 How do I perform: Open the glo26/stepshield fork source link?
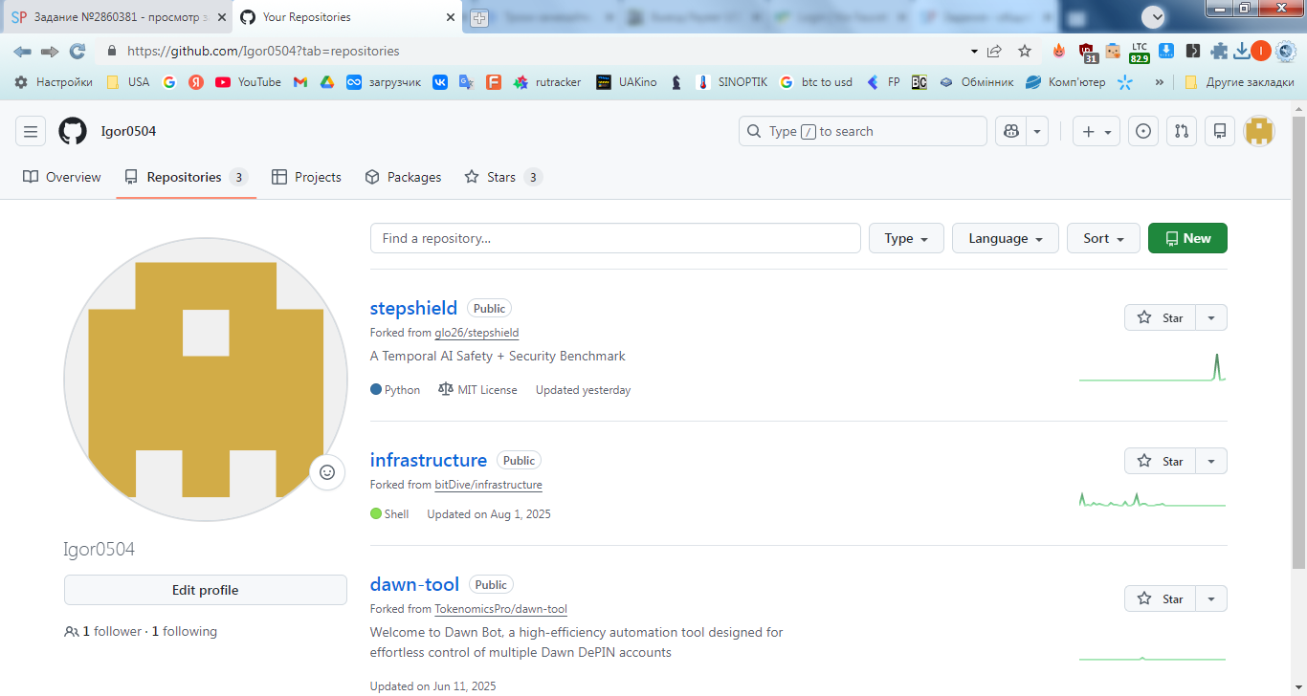476,333
